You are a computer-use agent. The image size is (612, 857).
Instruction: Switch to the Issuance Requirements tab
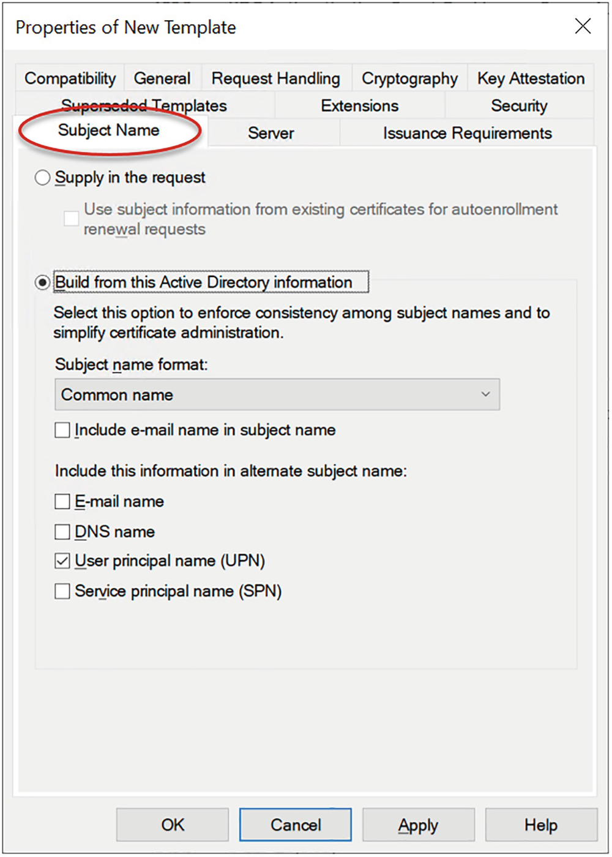coord(466,133)
